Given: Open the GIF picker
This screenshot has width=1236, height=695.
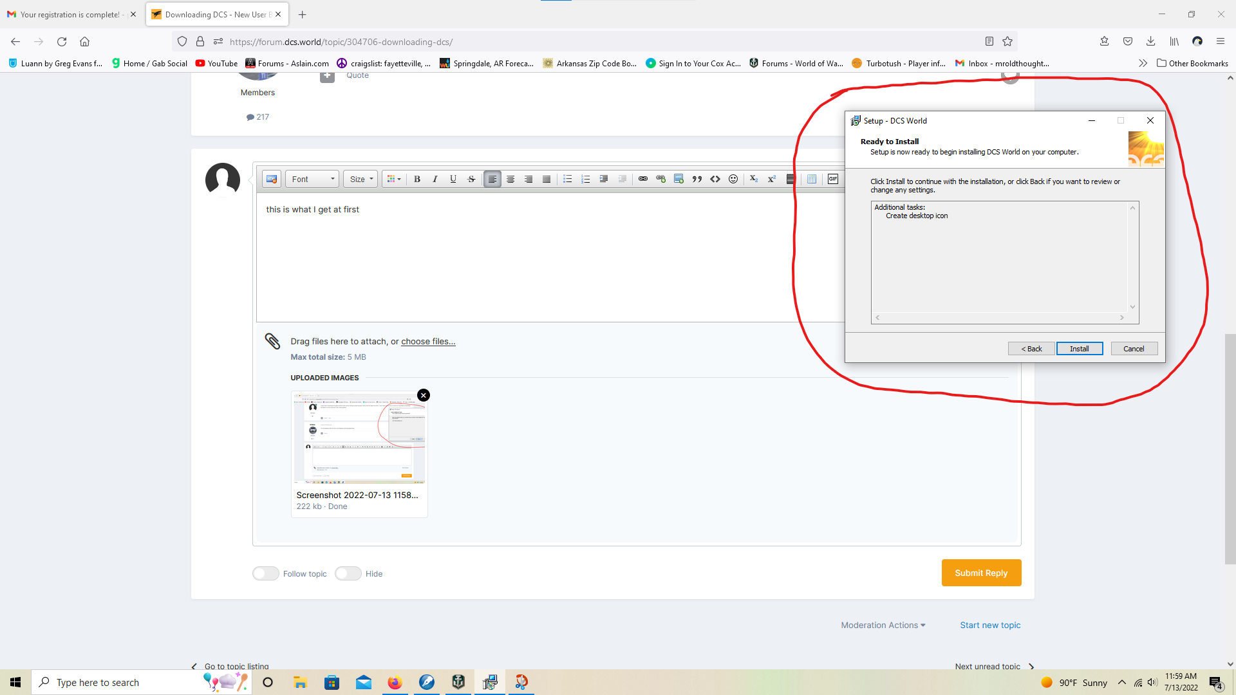Looking at the screenshot, I should pos(833,179).
